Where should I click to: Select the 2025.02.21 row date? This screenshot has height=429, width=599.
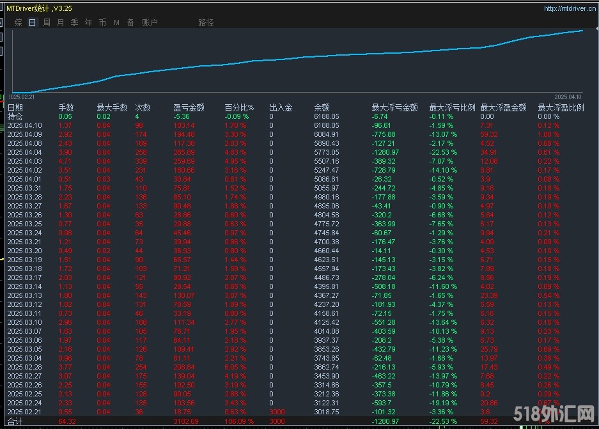click(x=24, y=412)
